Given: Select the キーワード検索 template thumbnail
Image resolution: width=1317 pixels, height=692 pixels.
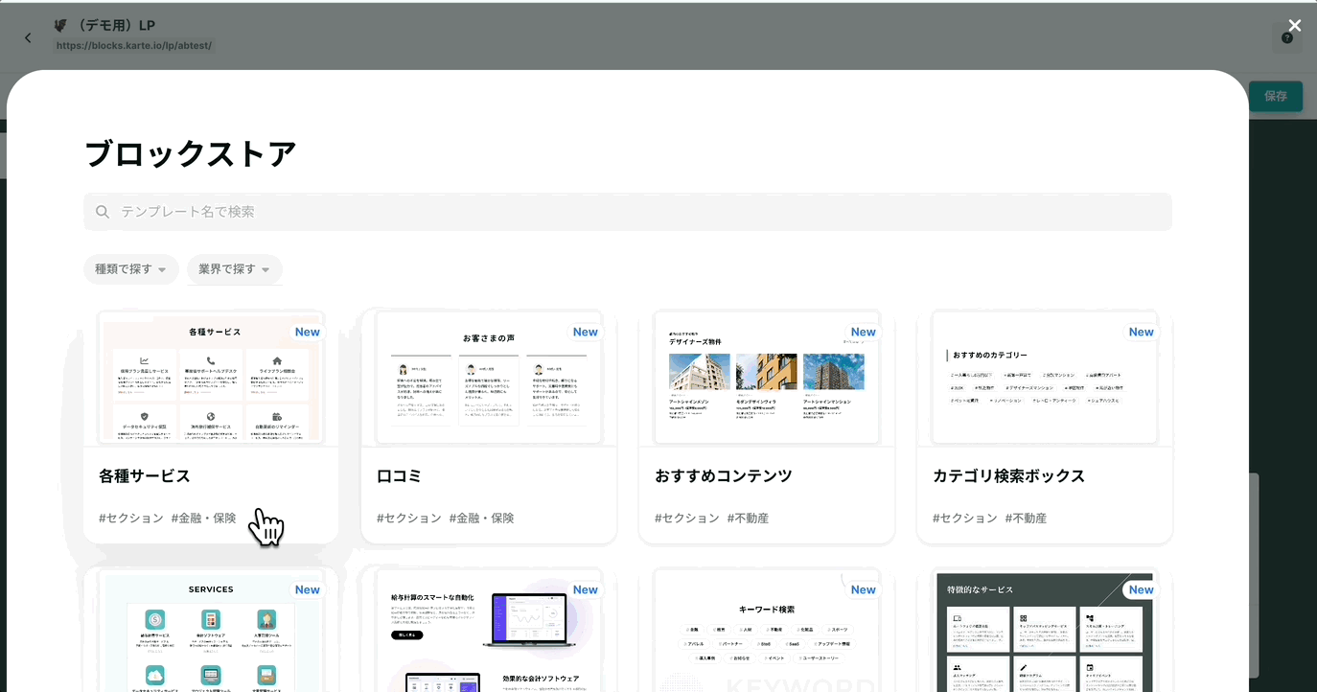Looking at the screenshot, I should pyautogui.click(x=767, y=631).
